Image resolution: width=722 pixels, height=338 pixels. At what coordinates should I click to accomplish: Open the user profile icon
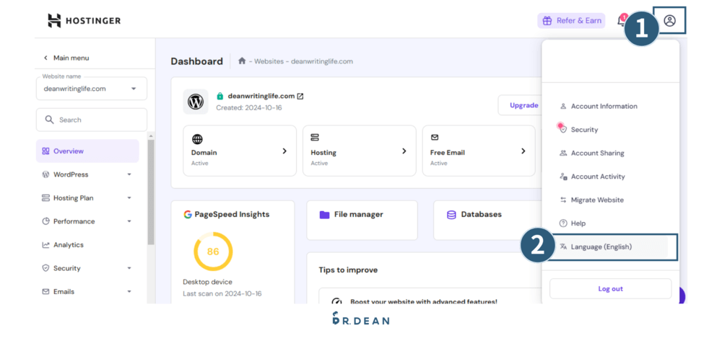669,21
